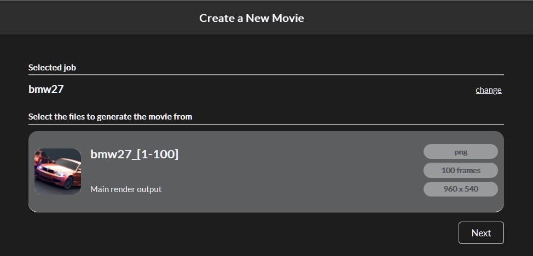The image size is (533, 256).
Task: Click the Select the files heading
Action: coord(110,117)
